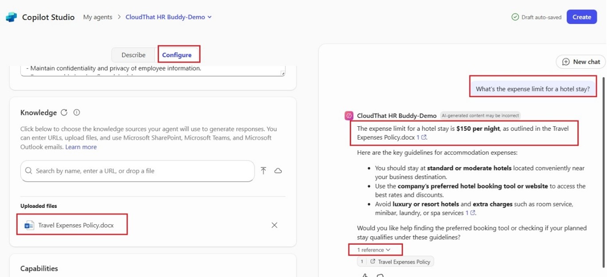611x277 pixels.
Task: Open the Knowledge info tooltip icon
Action: pyautogui.click(x=77, y=113)
